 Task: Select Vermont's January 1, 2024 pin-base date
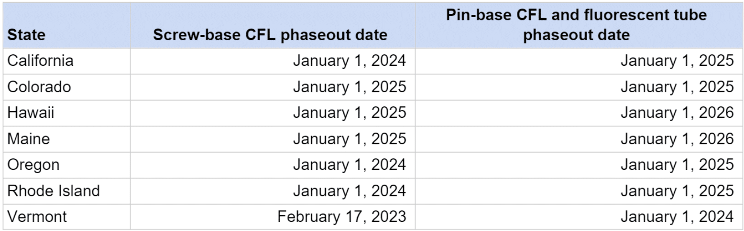tap(677, 217)
